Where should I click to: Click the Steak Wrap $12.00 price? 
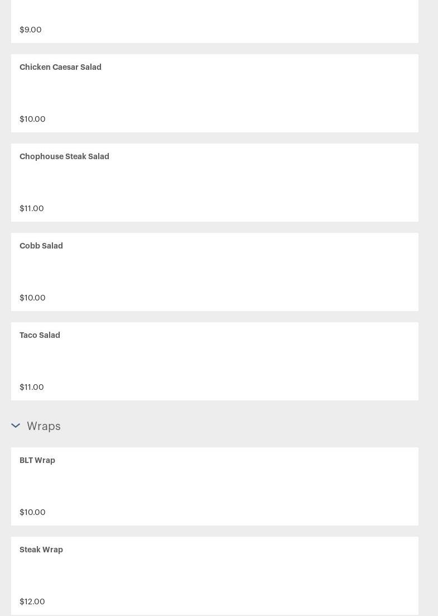click(x=32, y=601)
